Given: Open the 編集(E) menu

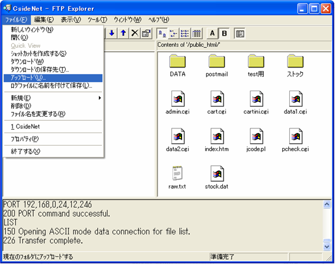Looking at the screenshot, I should click(x=44, y=20).
